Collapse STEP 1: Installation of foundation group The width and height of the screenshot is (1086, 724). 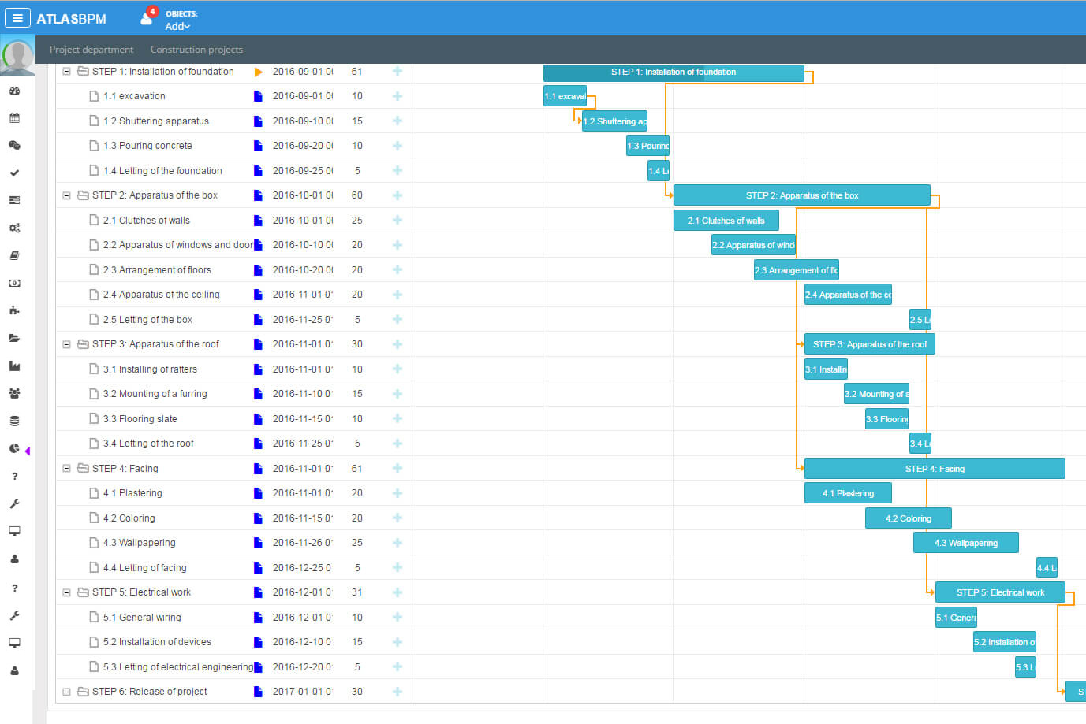pos(67,72)
